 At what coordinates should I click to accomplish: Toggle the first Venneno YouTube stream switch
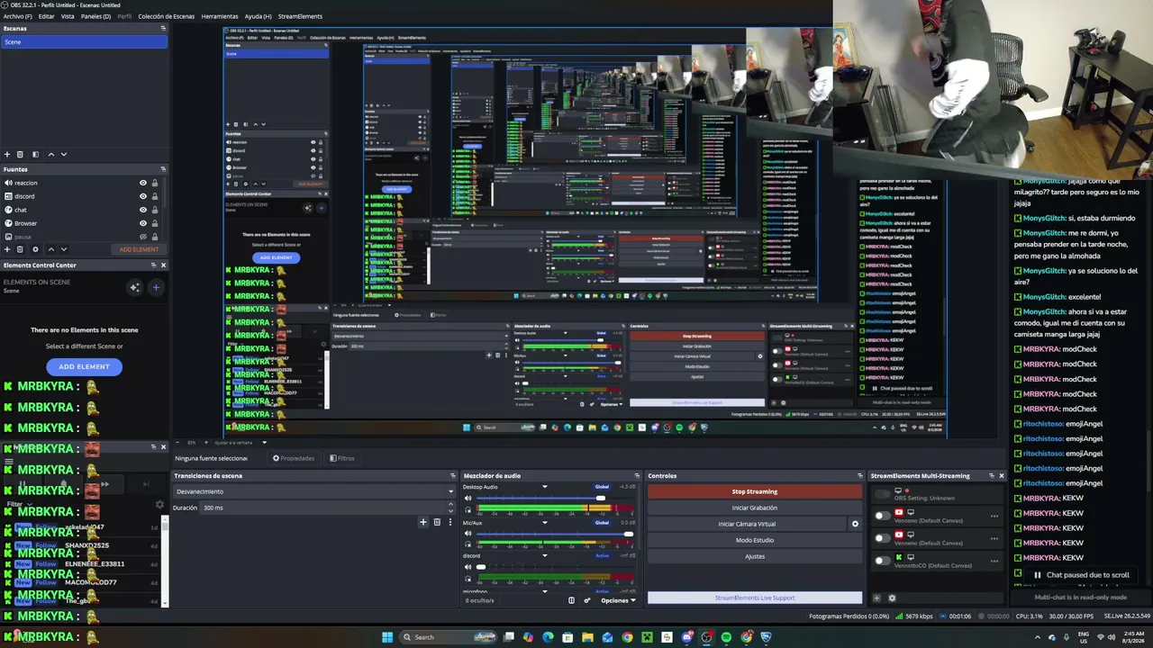point(883,516)
